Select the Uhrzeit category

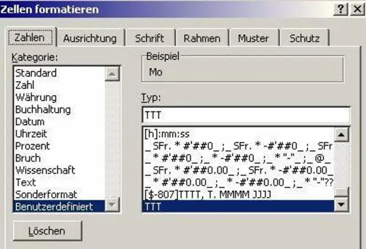[x=59, y=134]
